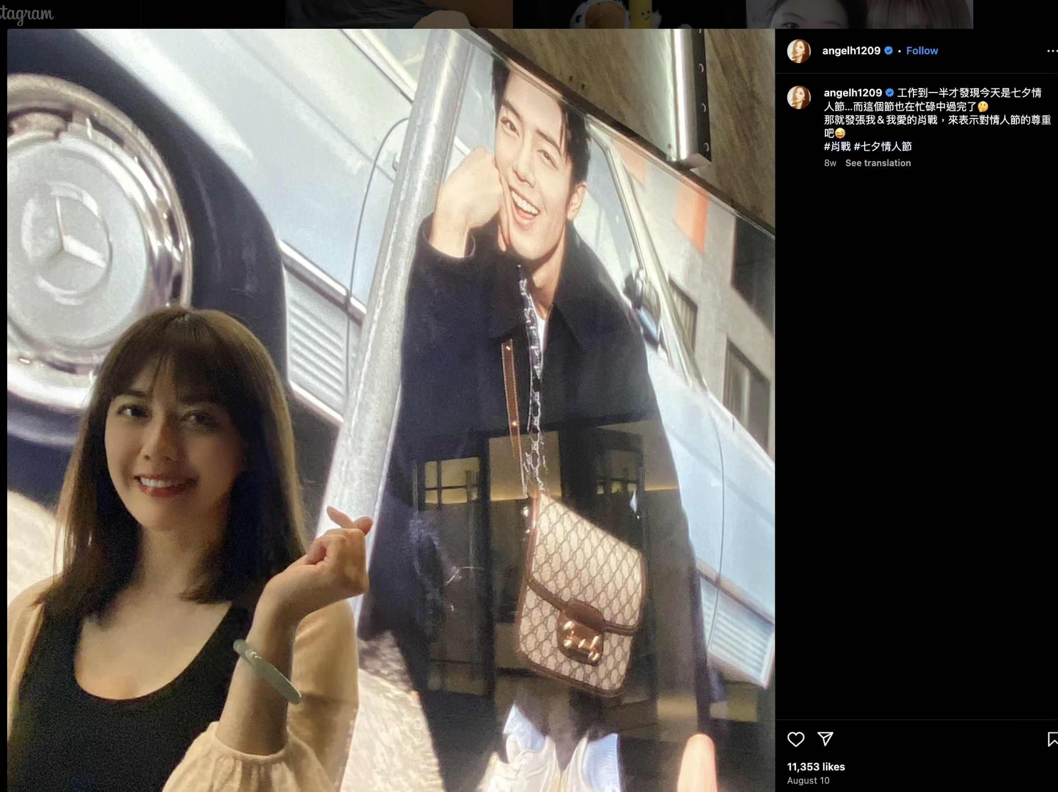Screen dimensions: 1058x792
Task: Open the angelh1209 avatar in the header
Action: coord(799,51)
